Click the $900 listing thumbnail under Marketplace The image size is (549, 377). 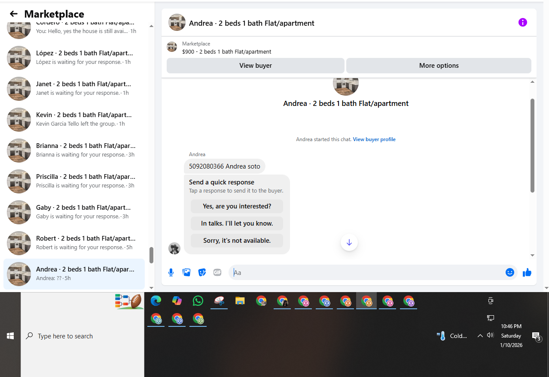(x=172, y=47)
